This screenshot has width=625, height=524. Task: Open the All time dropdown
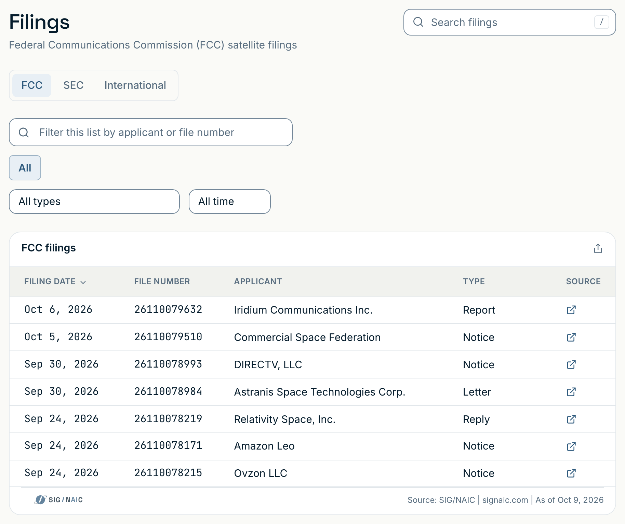coord(230,202)
